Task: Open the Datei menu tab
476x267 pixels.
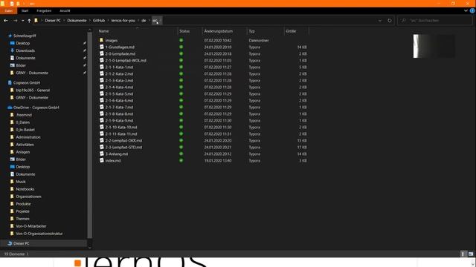Action: 9,10
